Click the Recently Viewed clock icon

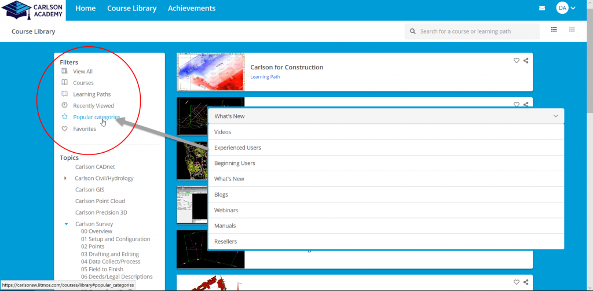click(65, 105)
